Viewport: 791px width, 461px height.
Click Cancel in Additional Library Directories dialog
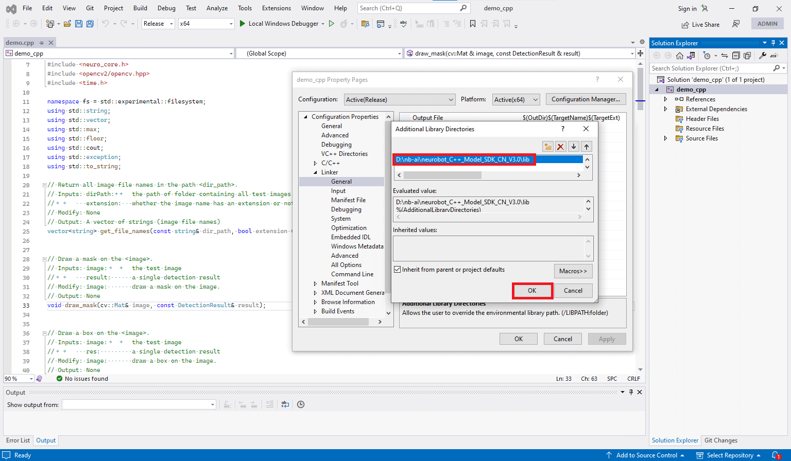(x=573, y=291)
